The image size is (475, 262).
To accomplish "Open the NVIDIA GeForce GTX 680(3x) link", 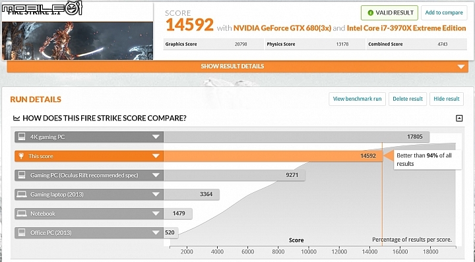I will (282, 28).
